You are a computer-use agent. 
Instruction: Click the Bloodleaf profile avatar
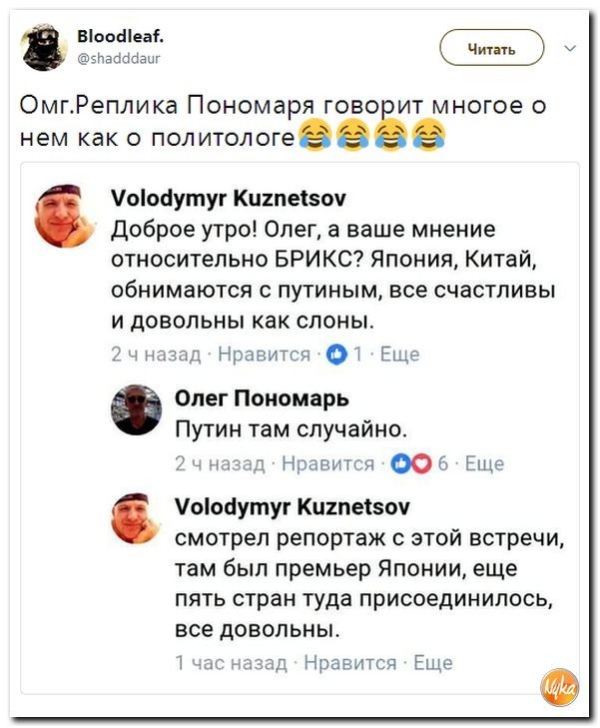45,49
